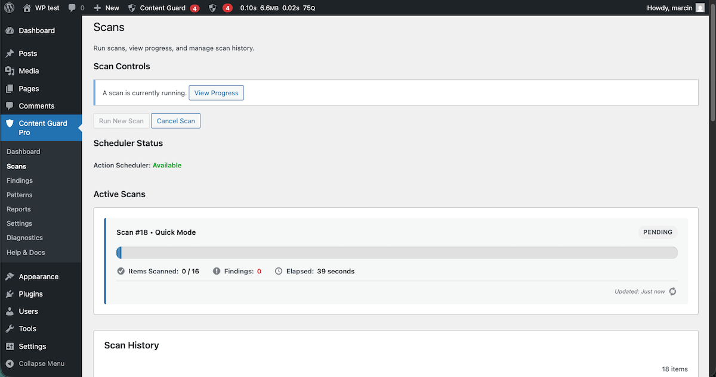Open the Media library from sidebar
The width and height of the screenshot is (716, 377).
pyautogui.click(x=28, y=70)
